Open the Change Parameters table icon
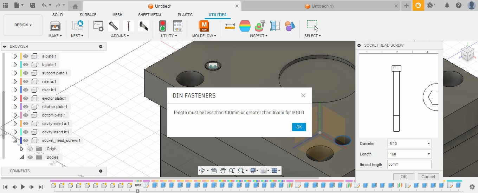The height and width of the screenshot is (193, 478). click(177, 26)
